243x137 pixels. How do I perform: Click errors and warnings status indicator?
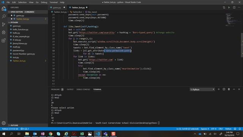coord(25,129)
